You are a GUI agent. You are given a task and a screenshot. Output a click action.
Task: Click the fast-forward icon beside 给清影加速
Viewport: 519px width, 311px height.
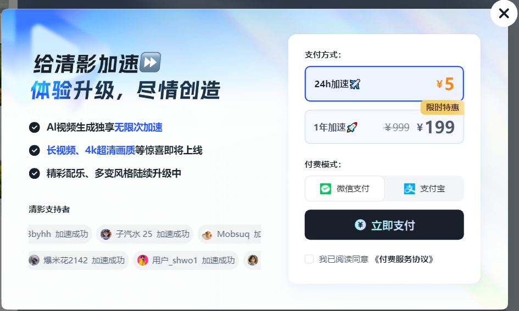tap(150, 62)
